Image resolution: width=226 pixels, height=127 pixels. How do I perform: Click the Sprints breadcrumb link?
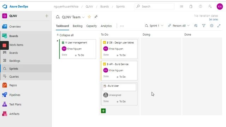click(x=120, y=6)
